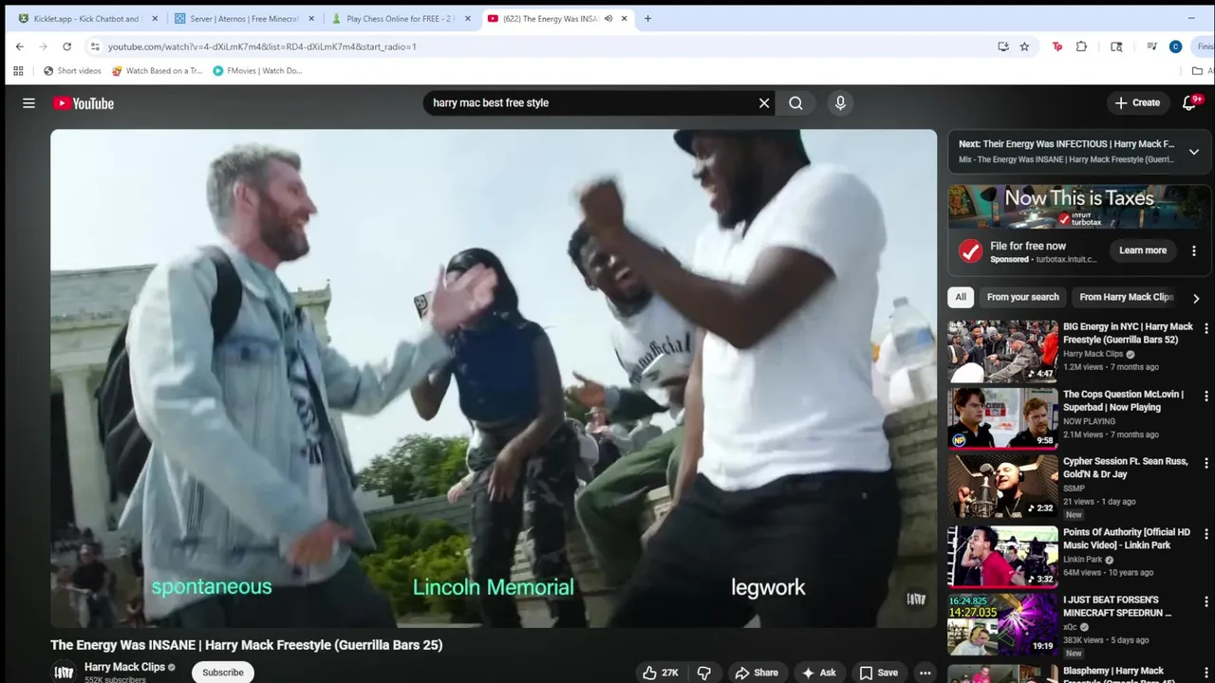Install app icon in address bar

tap(1003, 46)
